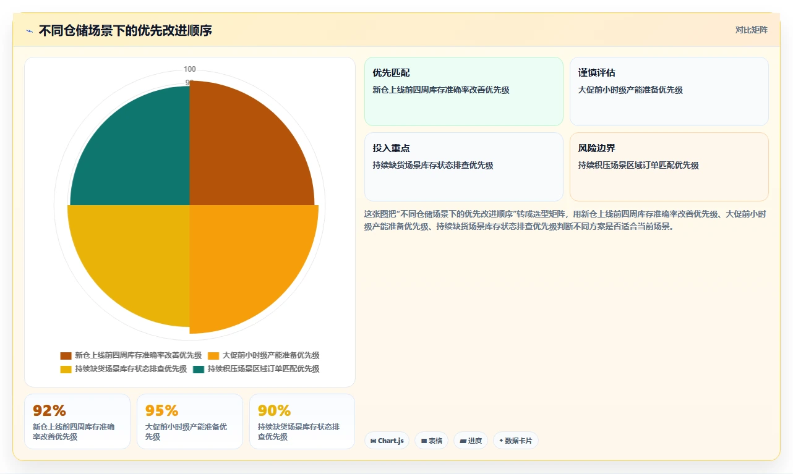Open the 风险边界 card
The image size is (793, 474).
669,167
